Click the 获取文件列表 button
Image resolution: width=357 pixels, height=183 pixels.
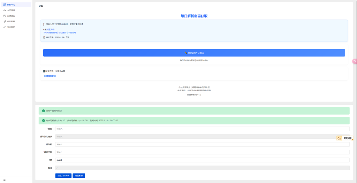[63, 176]
